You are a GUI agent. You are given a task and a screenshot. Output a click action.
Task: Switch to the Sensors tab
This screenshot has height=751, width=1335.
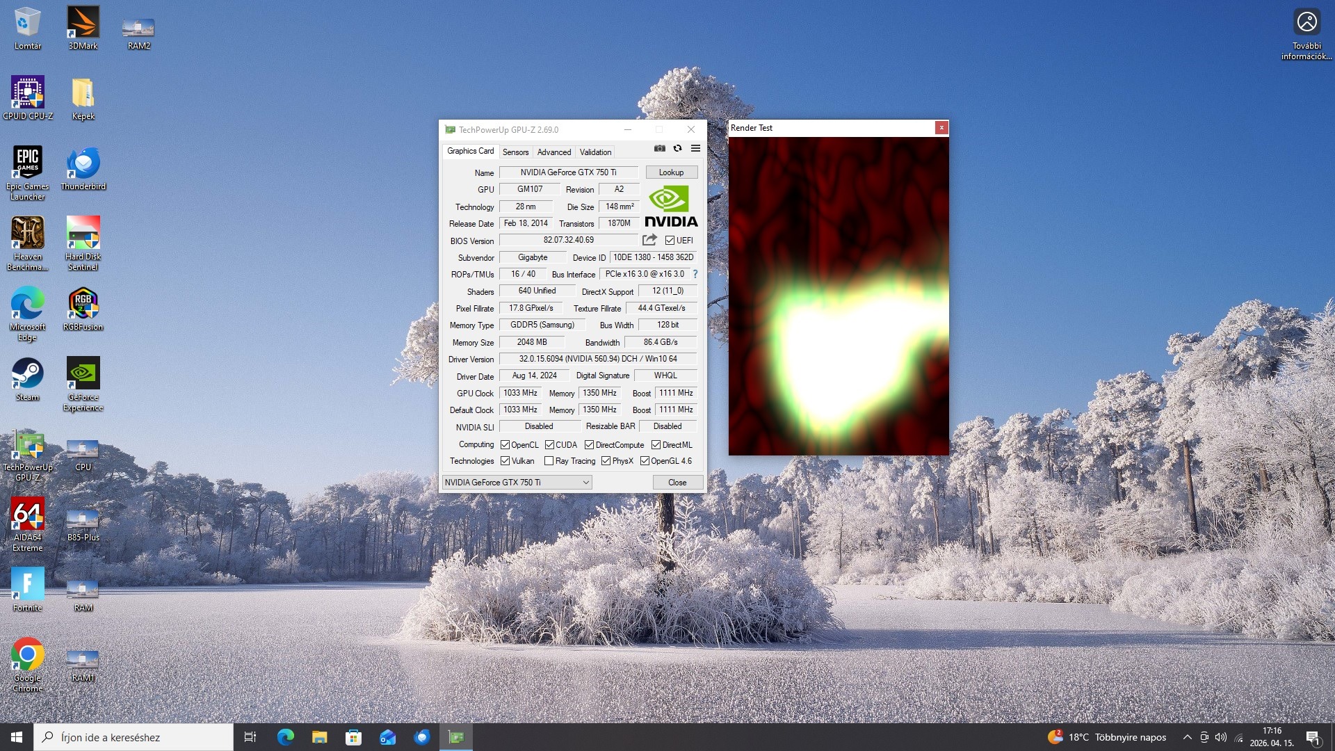[x=515, y=152]
